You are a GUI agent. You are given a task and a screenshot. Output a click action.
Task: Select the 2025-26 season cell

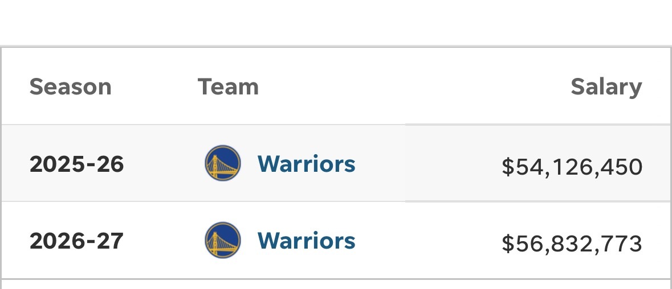[76, 164]
